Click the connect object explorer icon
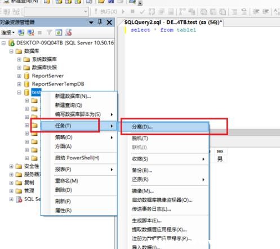Image resolution: width=280 pixels, height=249 pixels. coord(21,33)
